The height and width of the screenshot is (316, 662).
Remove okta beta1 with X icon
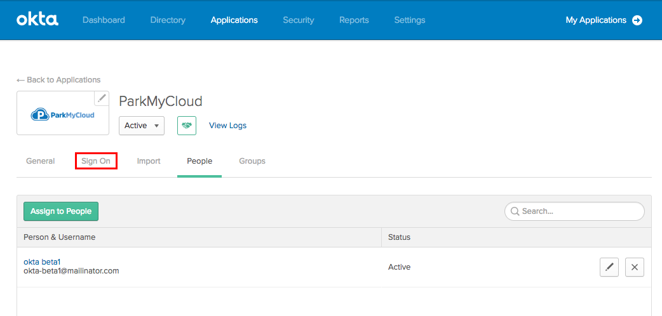pos(635,267)
